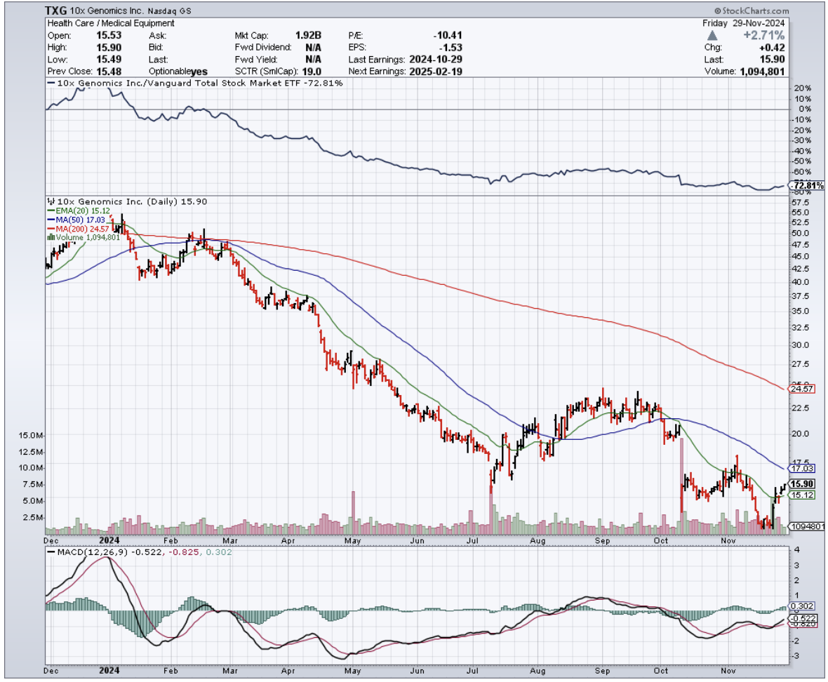Click the 24.57 MA(200) price tag
Screen dimensions: 828x682
801,388
